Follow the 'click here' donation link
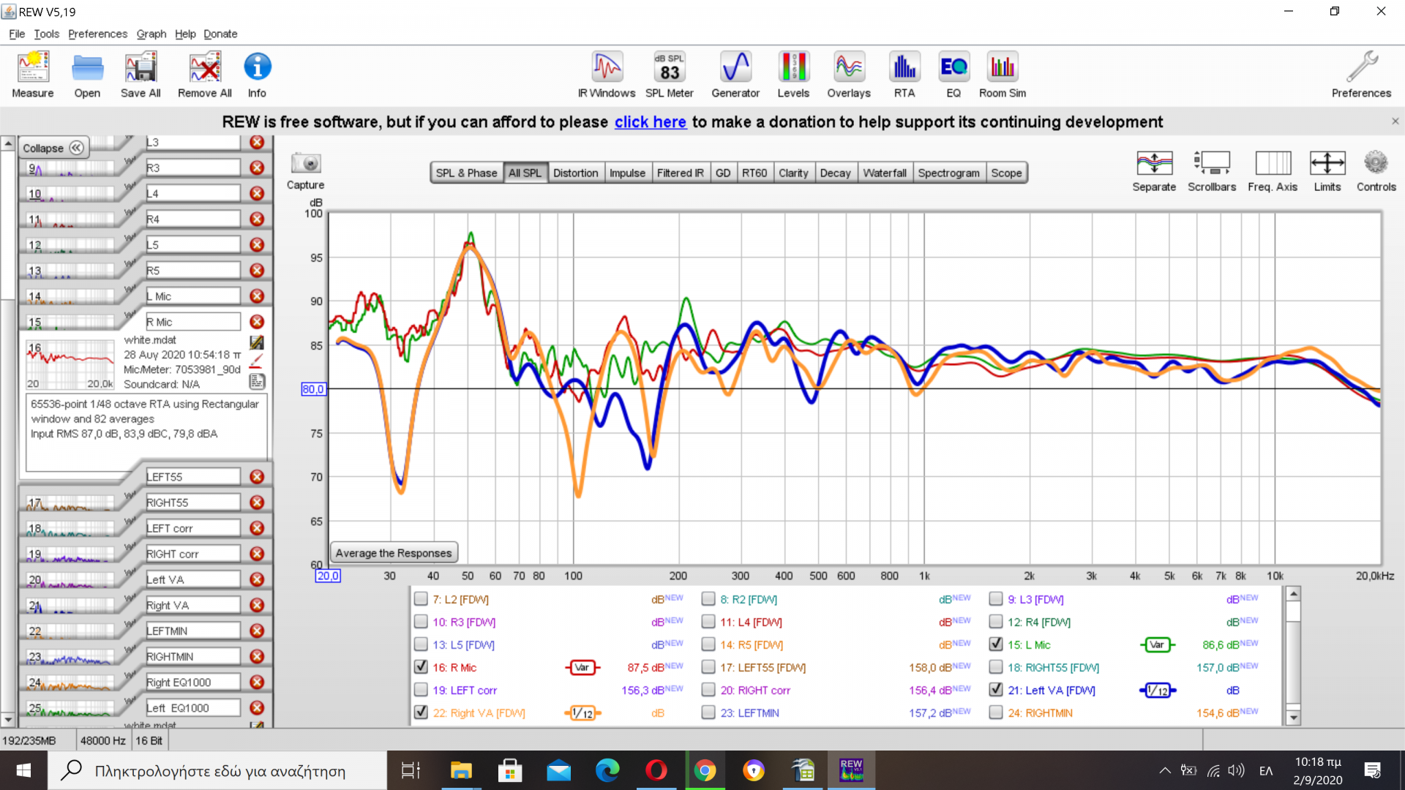This screenshot has width=1405, height=790. tap(650, 122)
